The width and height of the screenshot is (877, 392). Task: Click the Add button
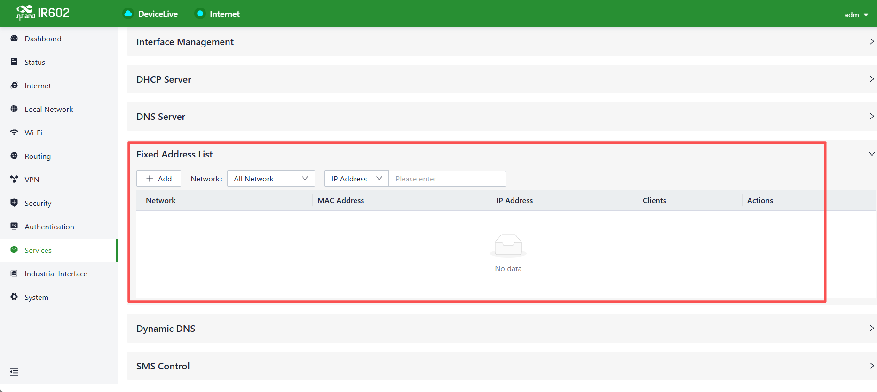pos(158,179)
